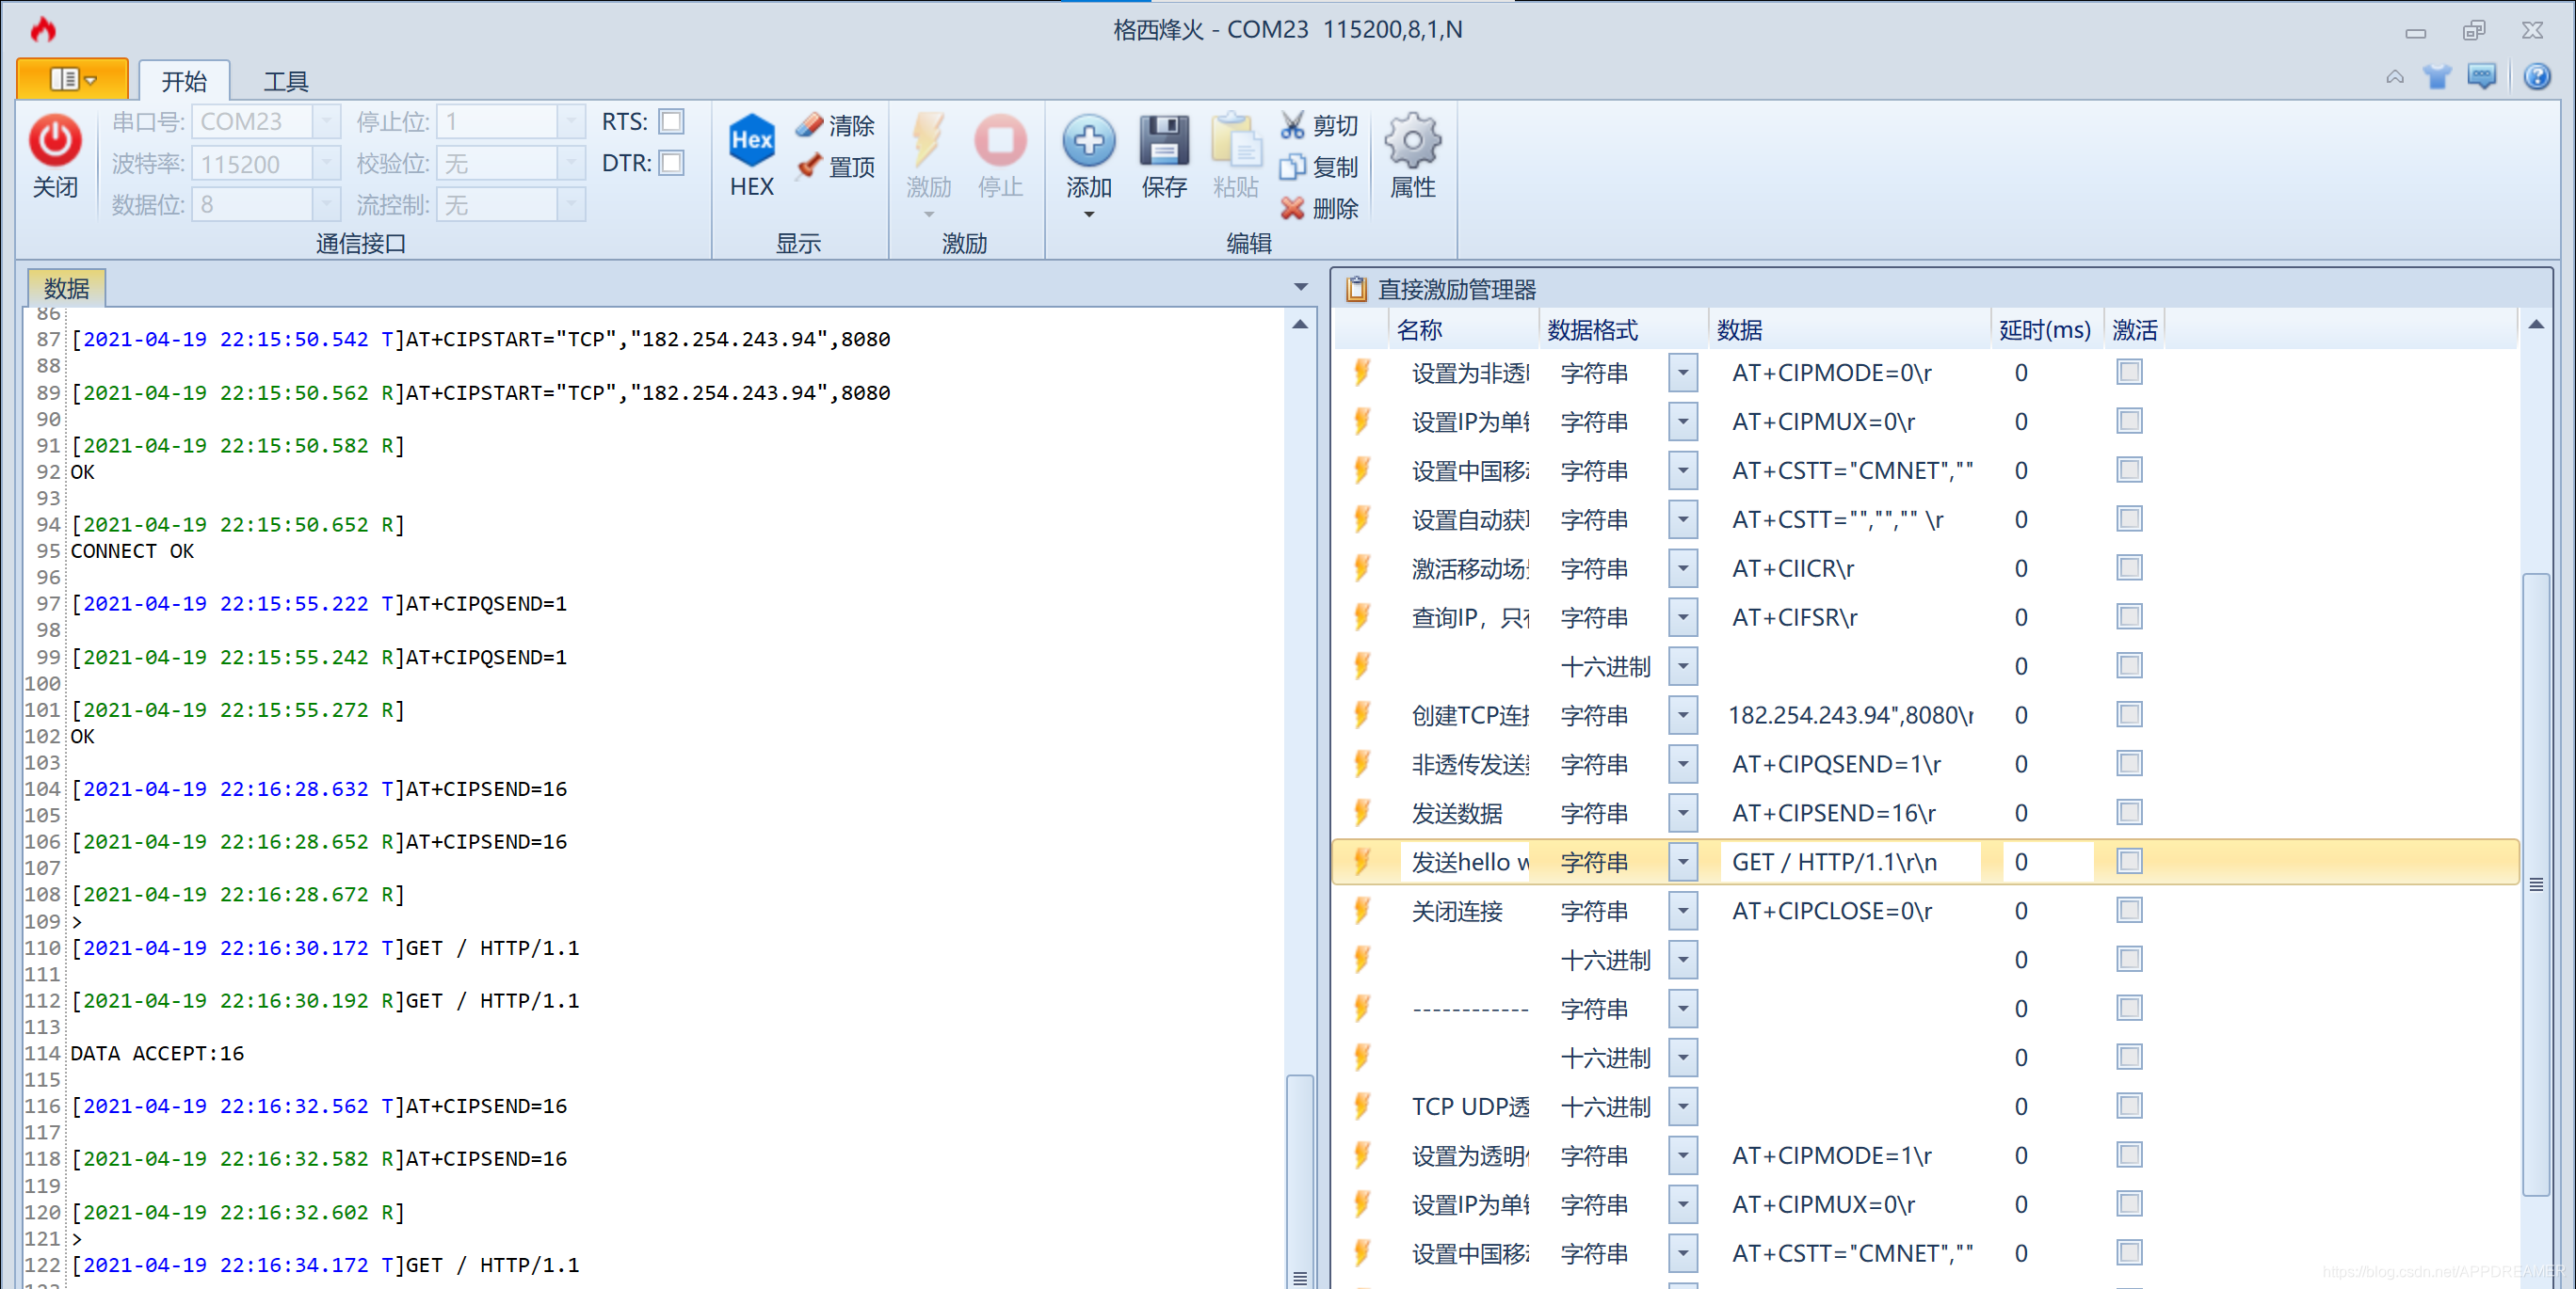Check 激活 box for AT+CIPMODE=0 row

coord(2128,372)
